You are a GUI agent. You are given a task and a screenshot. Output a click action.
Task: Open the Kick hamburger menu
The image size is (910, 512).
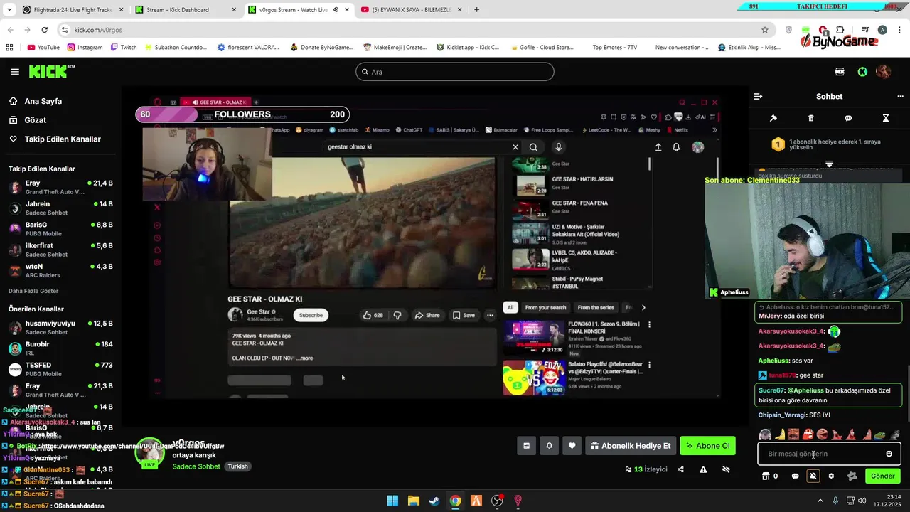tap(15, 72)
